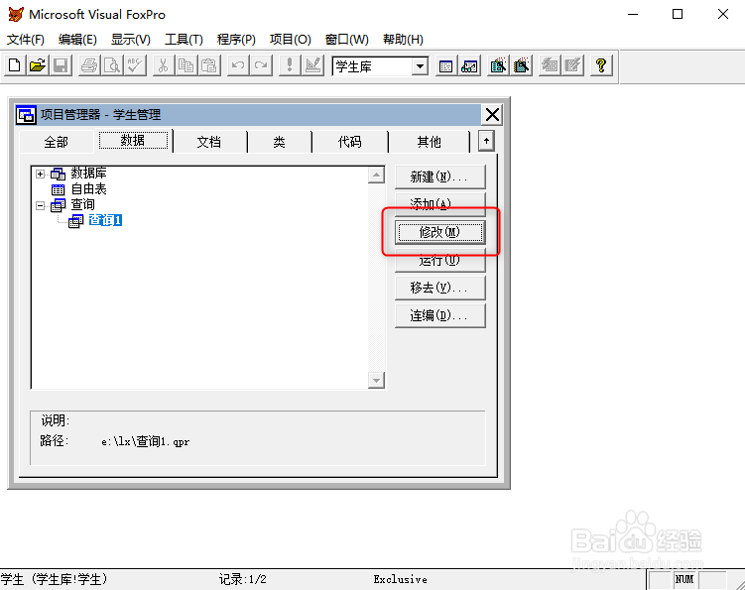Click the 新建(N)... button
The image size is (745, 590).
click(440, 177)
